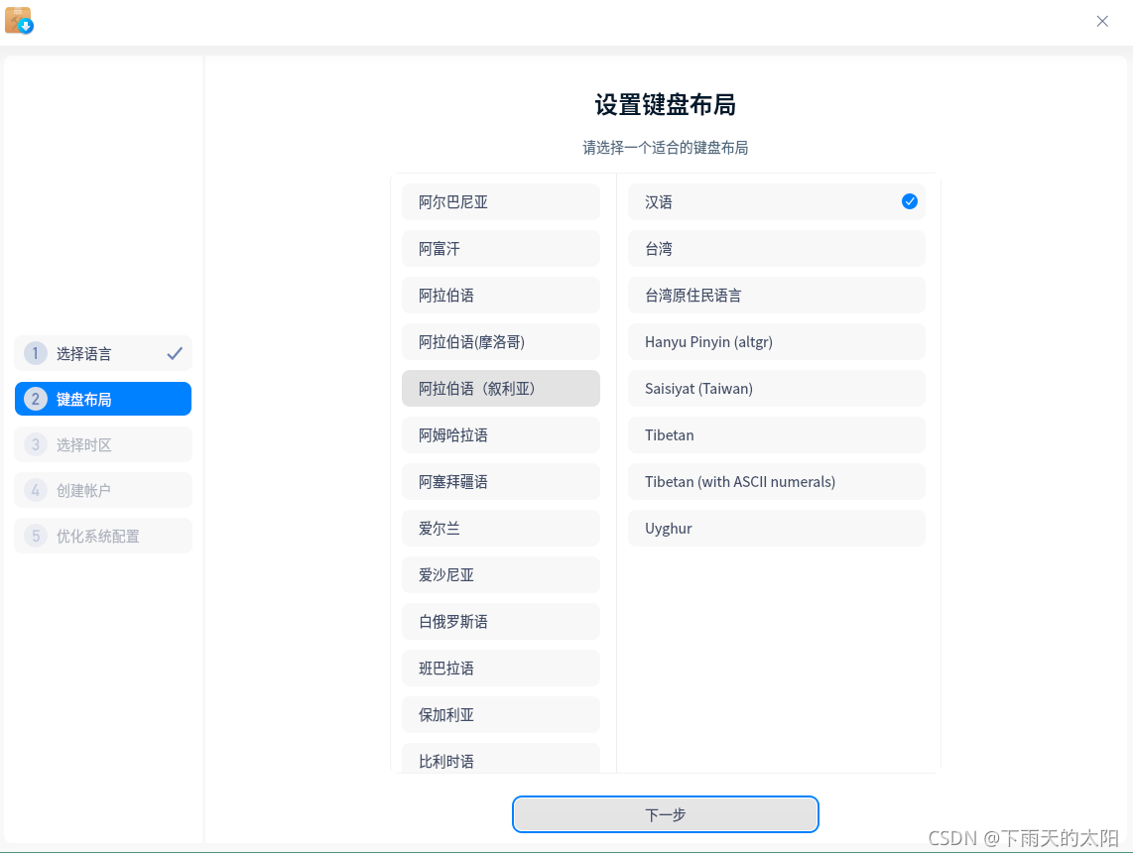
Task: Click the checkmark beside 选择语言 step
Action: click(x=176, y=352)
